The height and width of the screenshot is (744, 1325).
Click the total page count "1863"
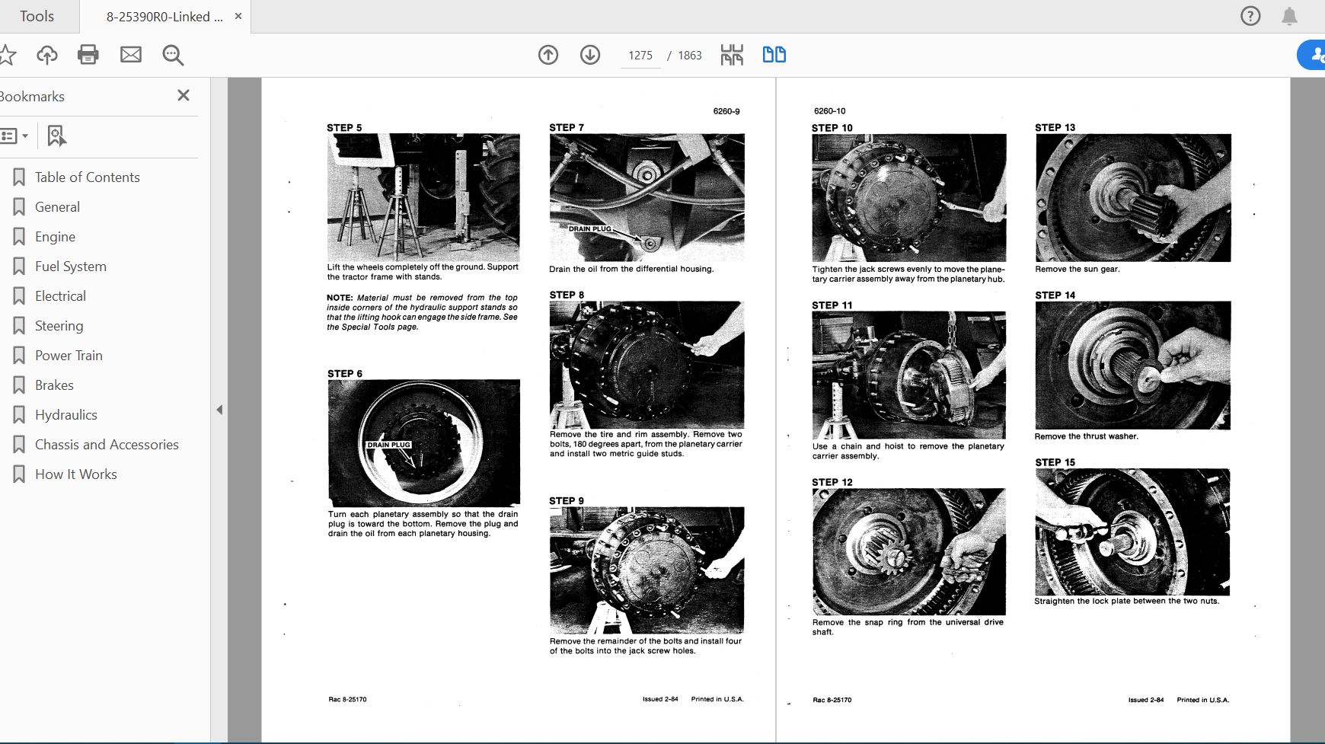click(x=690, y=56)
